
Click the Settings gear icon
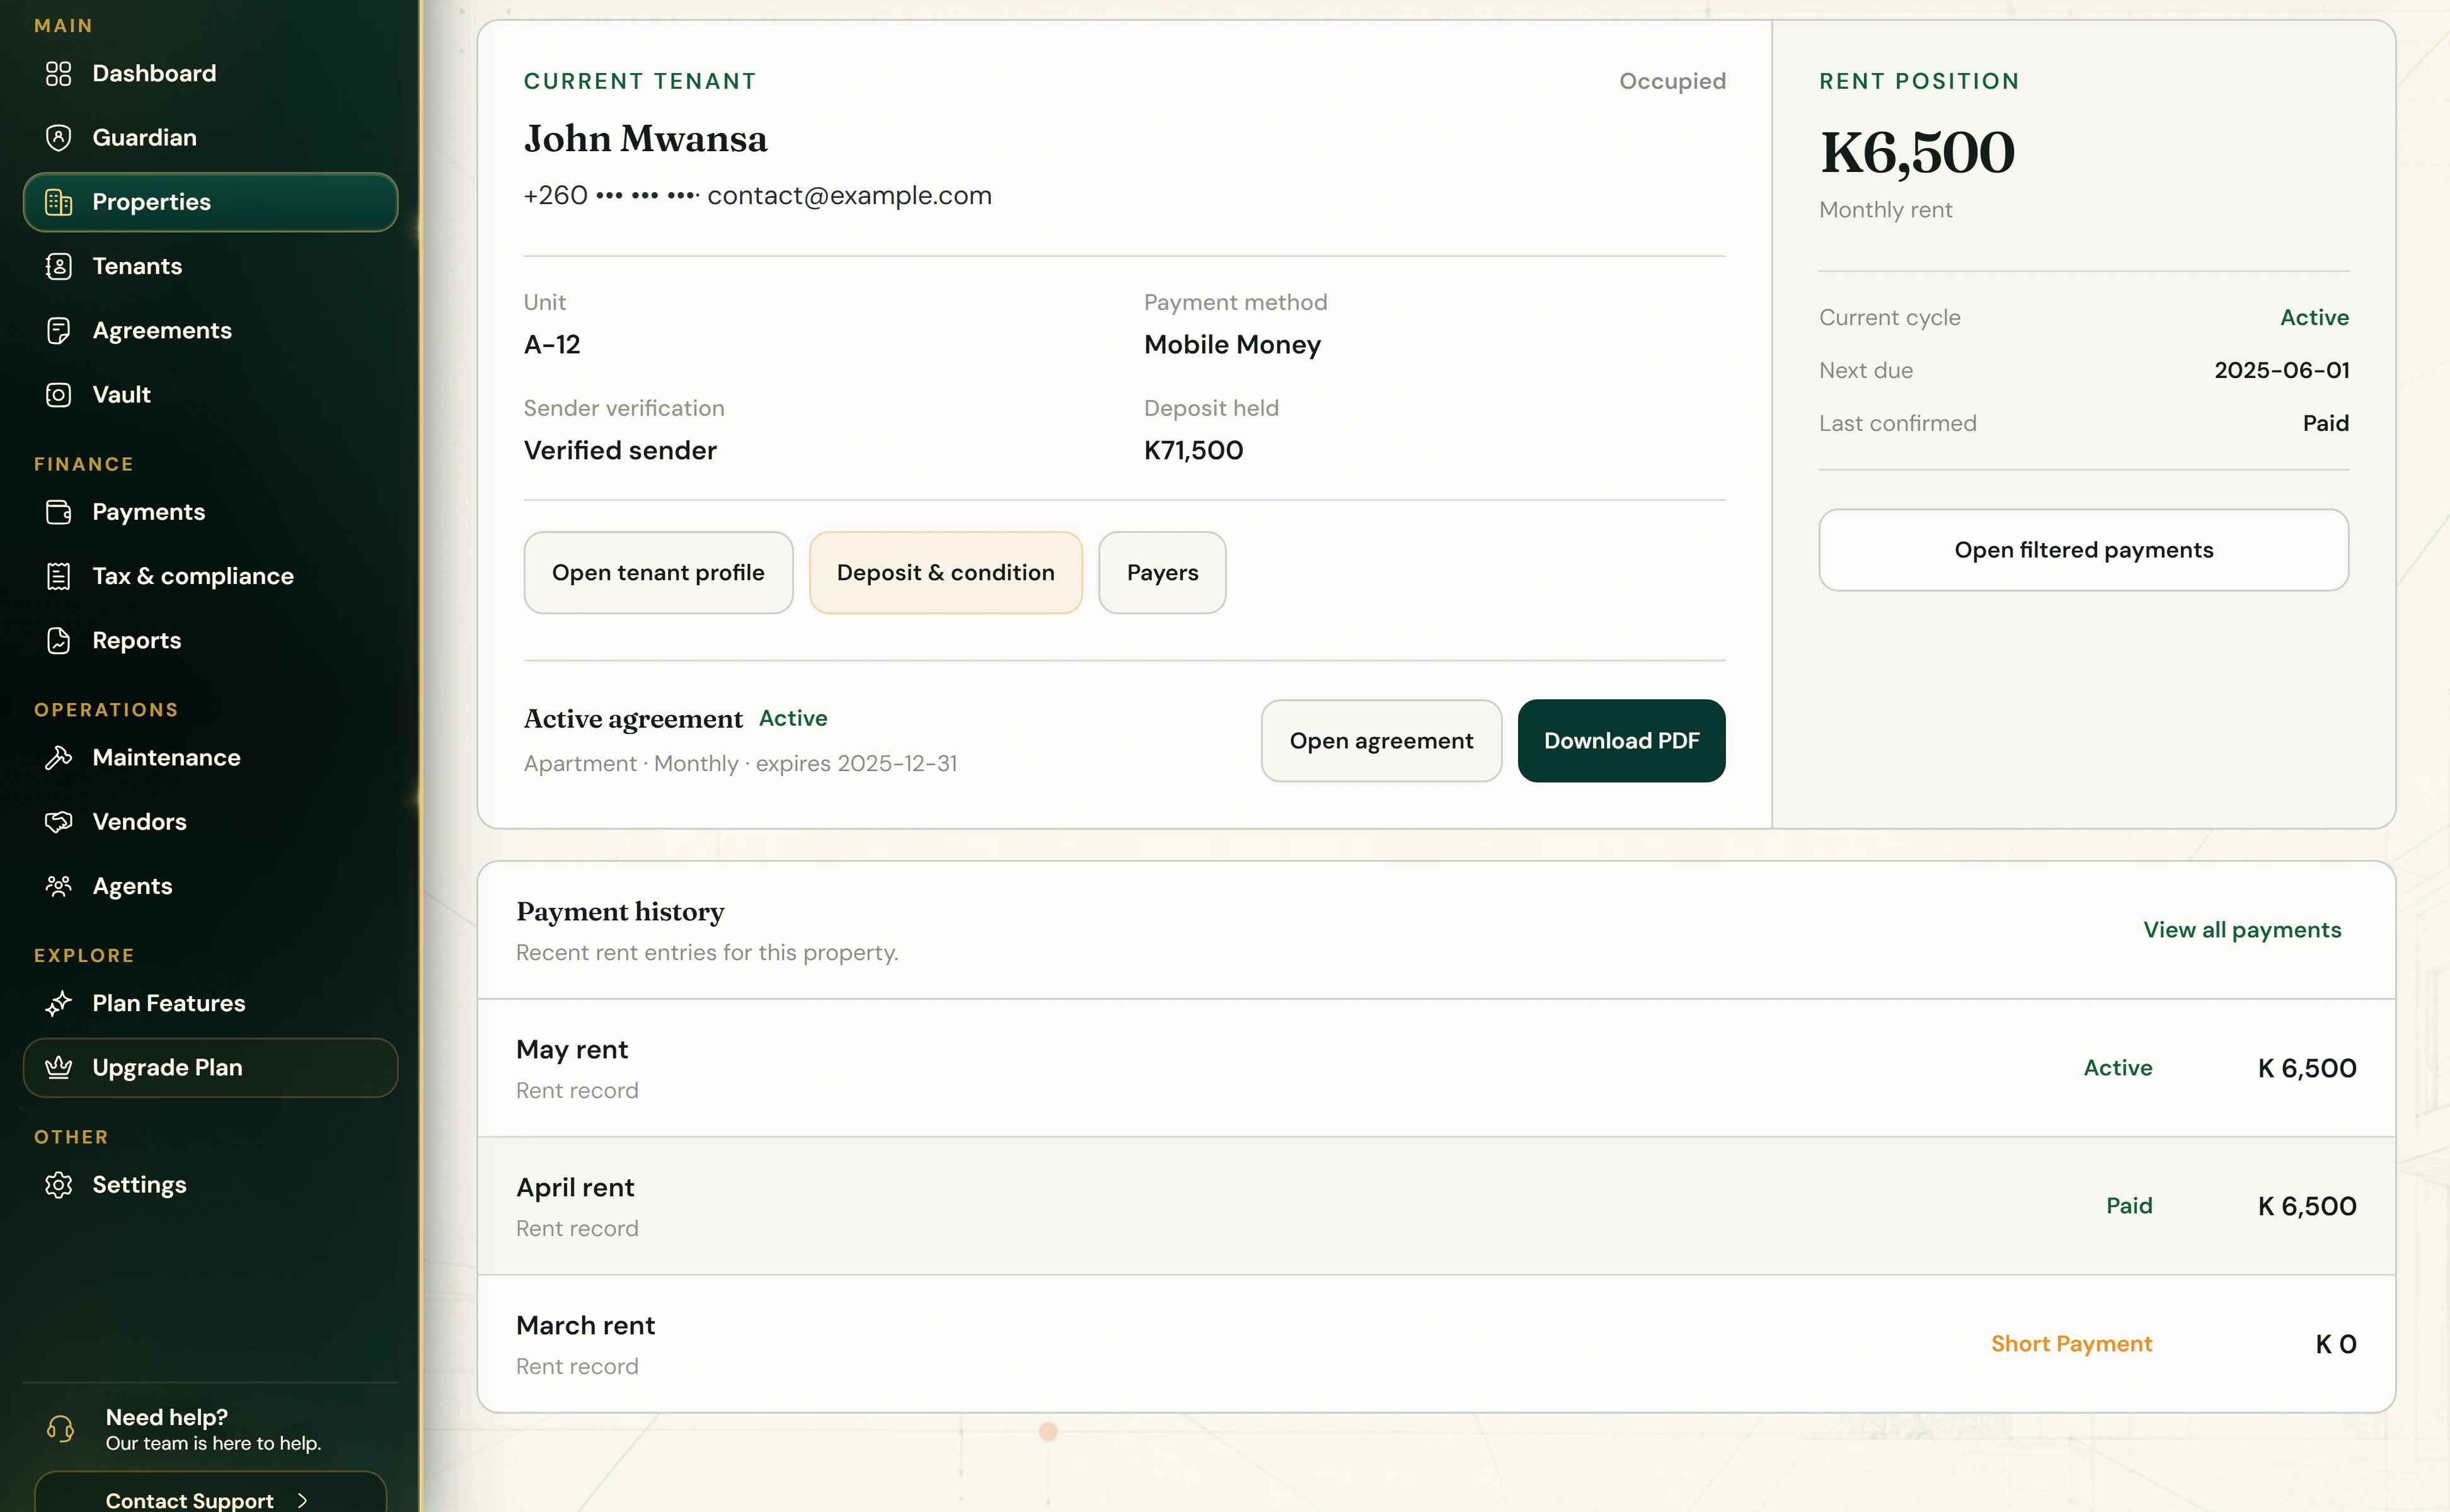pyautogui.click(x=59, y=1185)
